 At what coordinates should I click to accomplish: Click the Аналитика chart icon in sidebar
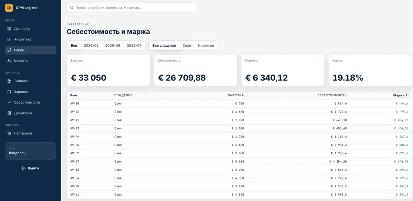point(9,39)
